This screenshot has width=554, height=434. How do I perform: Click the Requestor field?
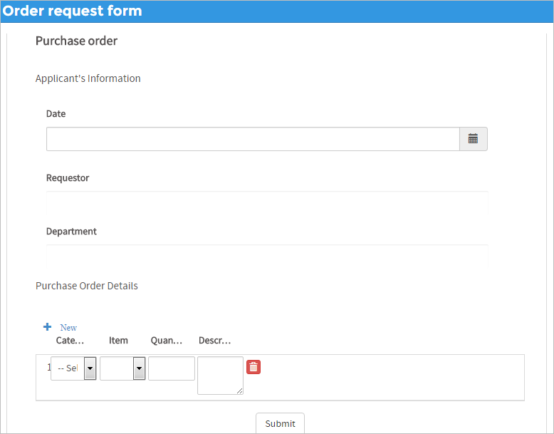pyautogui.click(x=267, y=202)
